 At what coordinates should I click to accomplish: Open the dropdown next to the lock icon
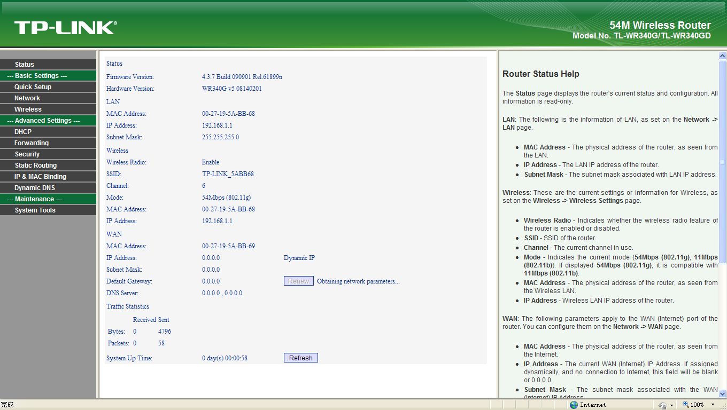click(671, 405)
